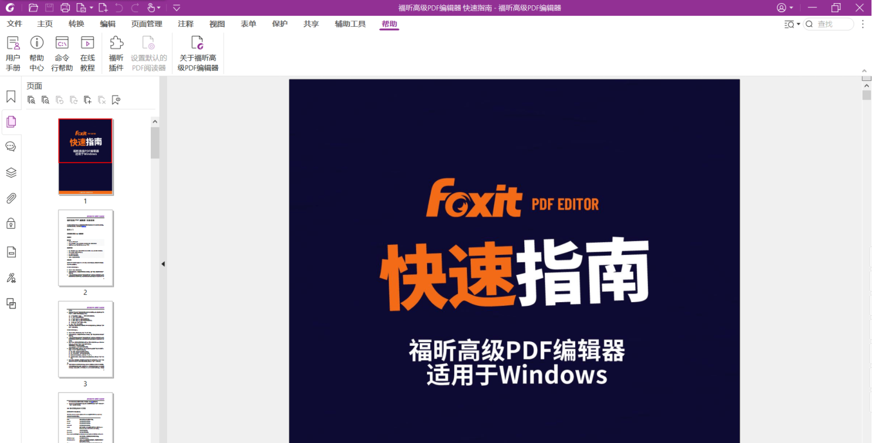The width and height of the screenshot is (872, 443).
Task: Expand the touch mode dropdown arrow
Action: (159, 8)
